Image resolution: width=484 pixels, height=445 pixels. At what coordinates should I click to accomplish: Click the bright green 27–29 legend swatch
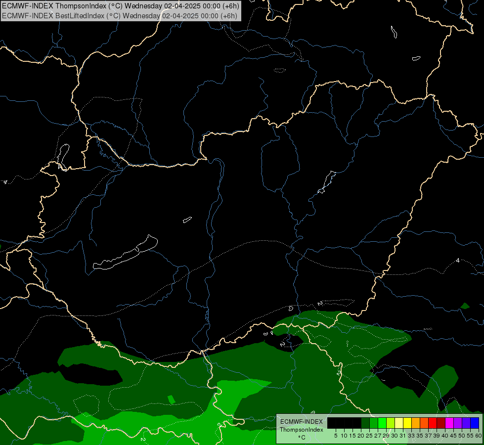(x=382, y=423)
